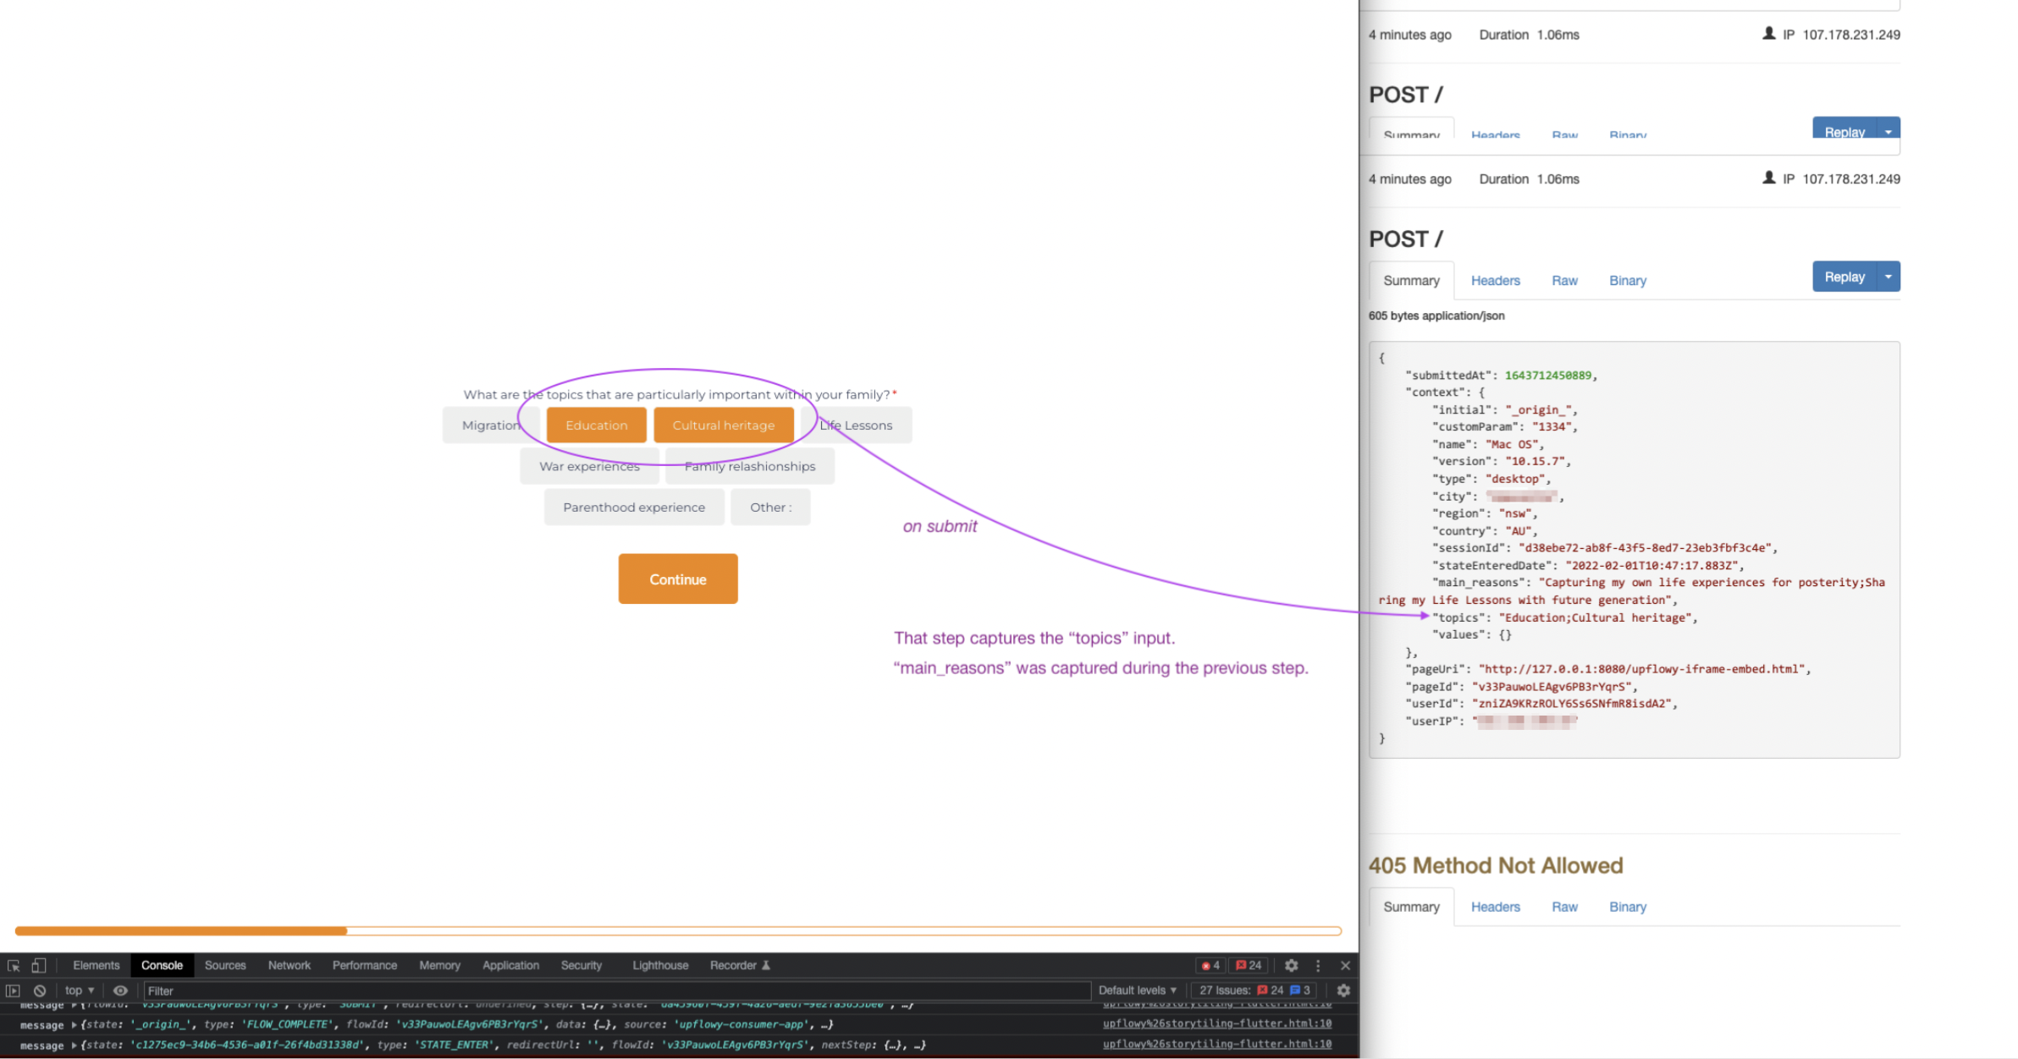Screen dimensions: 2018x1059
Task: Open the top context selector
Action: [x=80, y=990]
